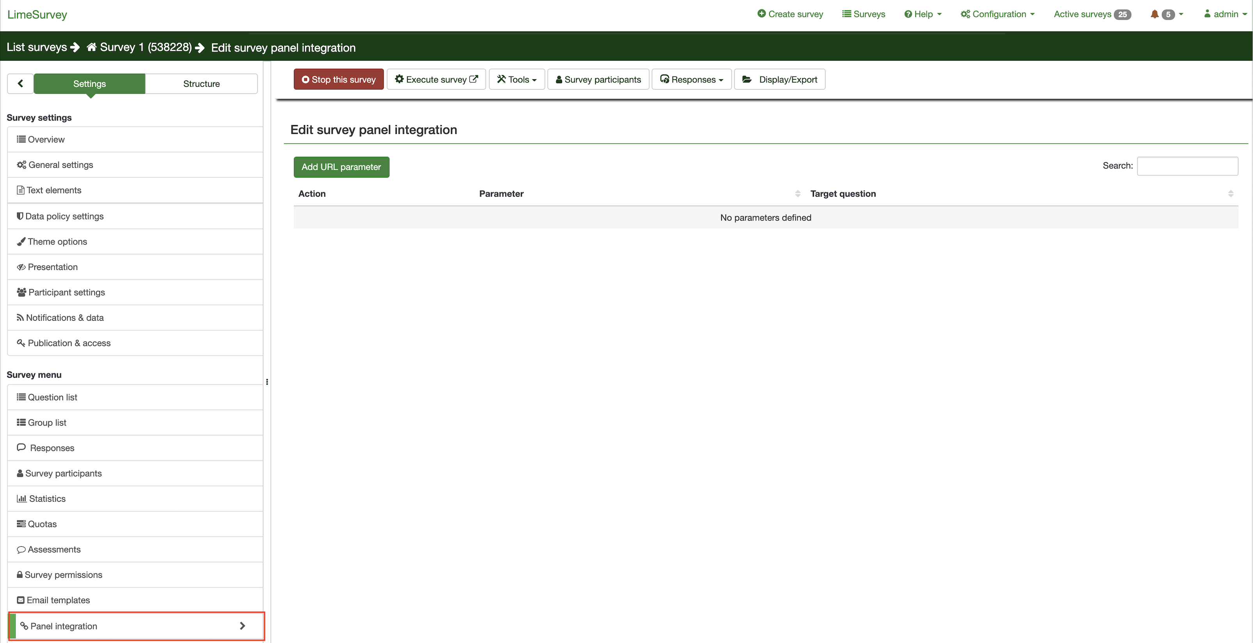This screenshot has height=643, width=1253.
Task: Open Participant settings menu item
Action: tap(135, 292)
